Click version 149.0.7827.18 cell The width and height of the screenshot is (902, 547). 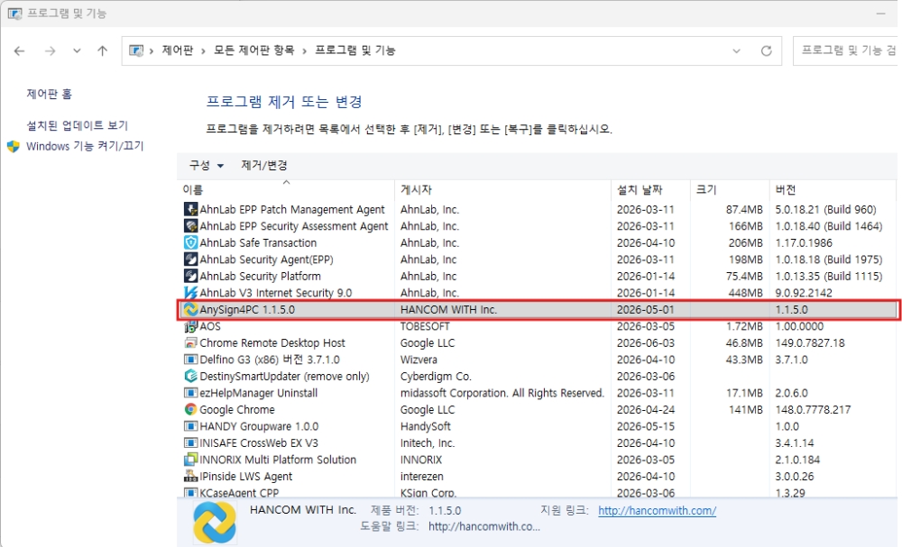point(810,343)
